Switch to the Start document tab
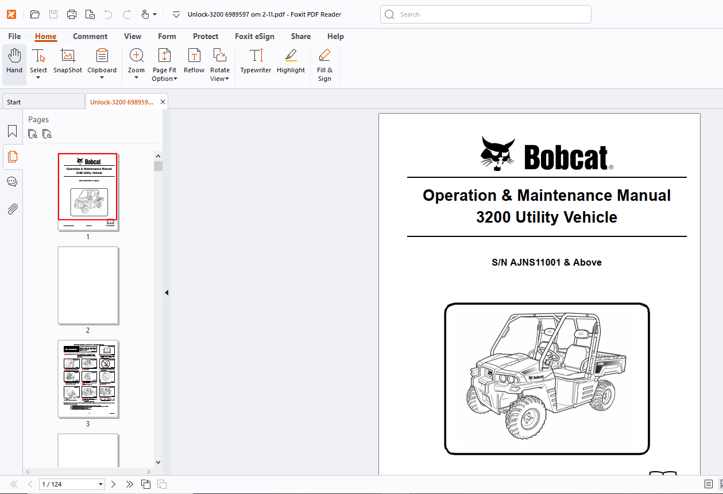723x494 pixels. (x=43, y=102)
